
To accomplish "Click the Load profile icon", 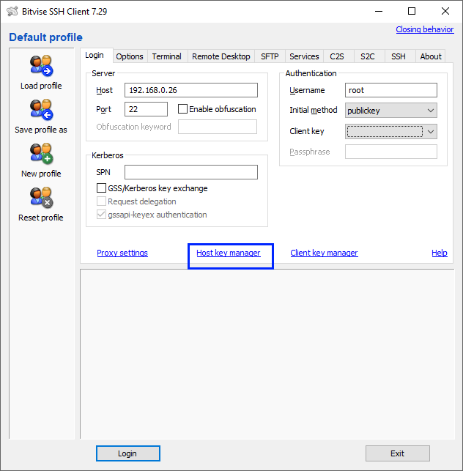I will click(x=41, y=65).
